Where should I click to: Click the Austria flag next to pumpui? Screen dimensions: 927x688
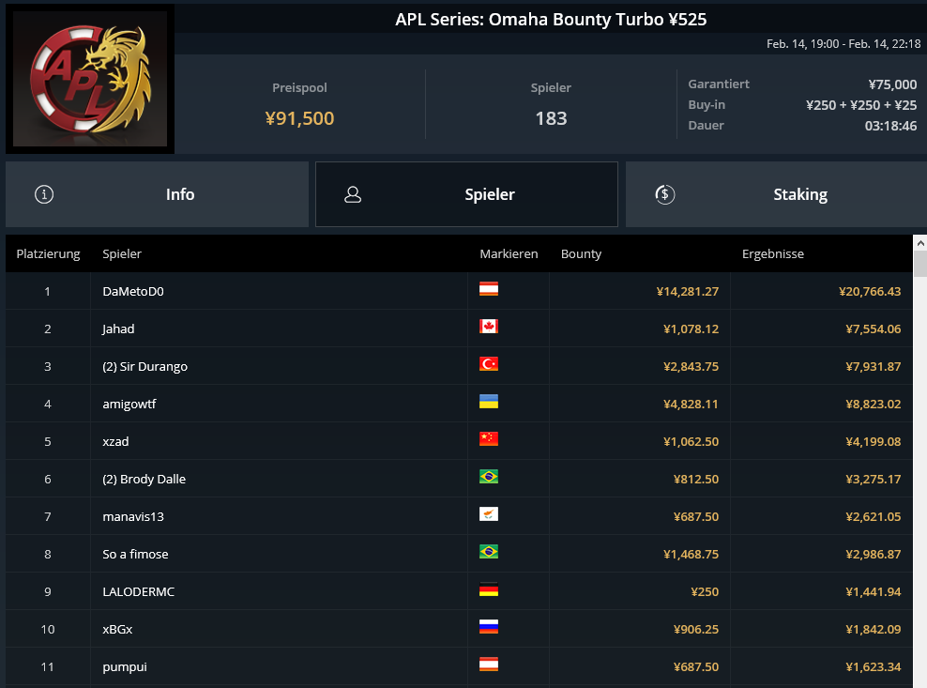pos(488,665)
